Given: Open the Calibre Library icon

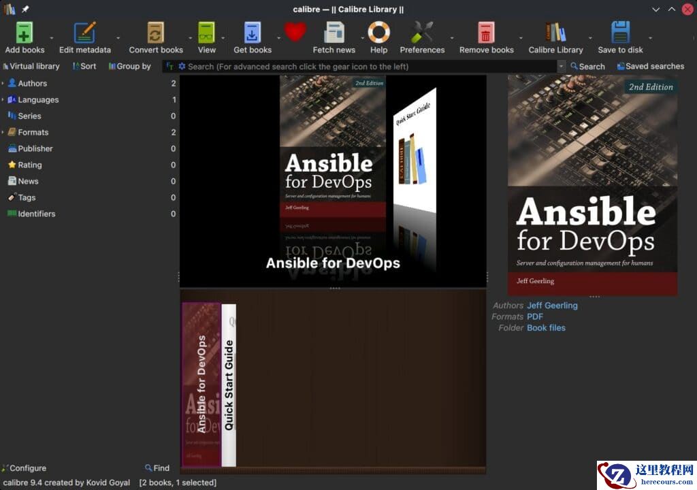Looking at the screenshot, I should click(x=555, y=32).
